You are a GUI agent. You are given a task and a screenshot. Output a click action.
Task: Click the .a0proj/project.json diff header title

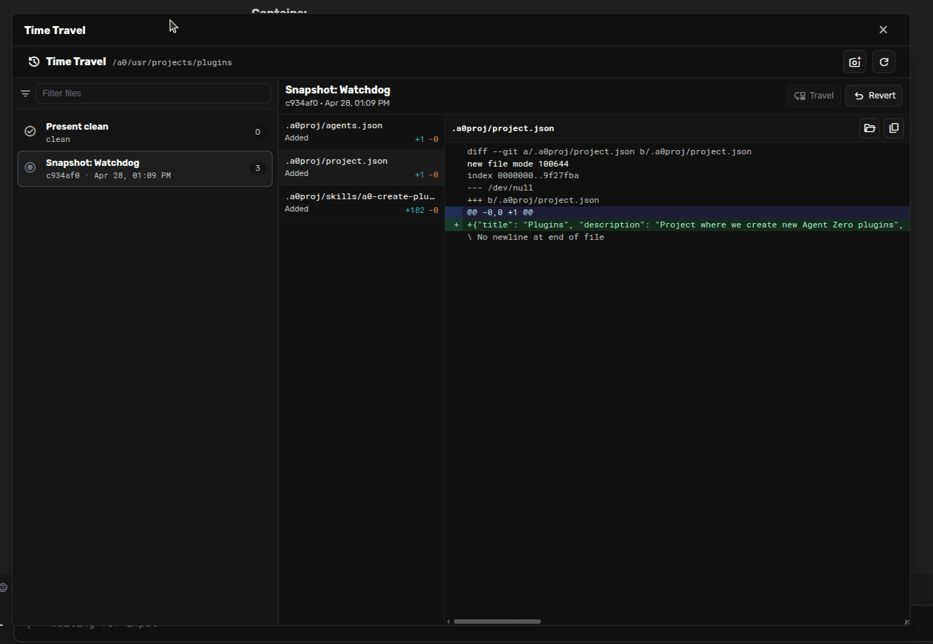(502, 128)
